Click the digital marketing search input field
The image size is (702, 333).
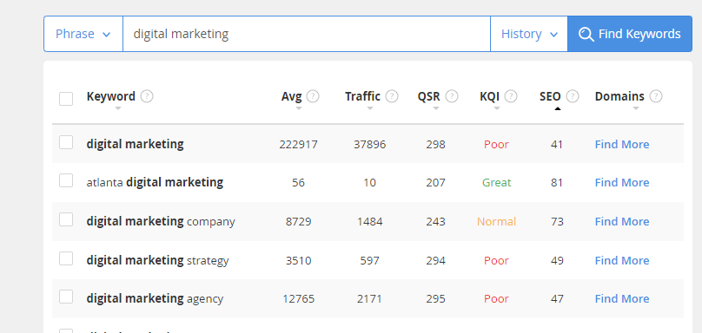(x=307, y=34)
